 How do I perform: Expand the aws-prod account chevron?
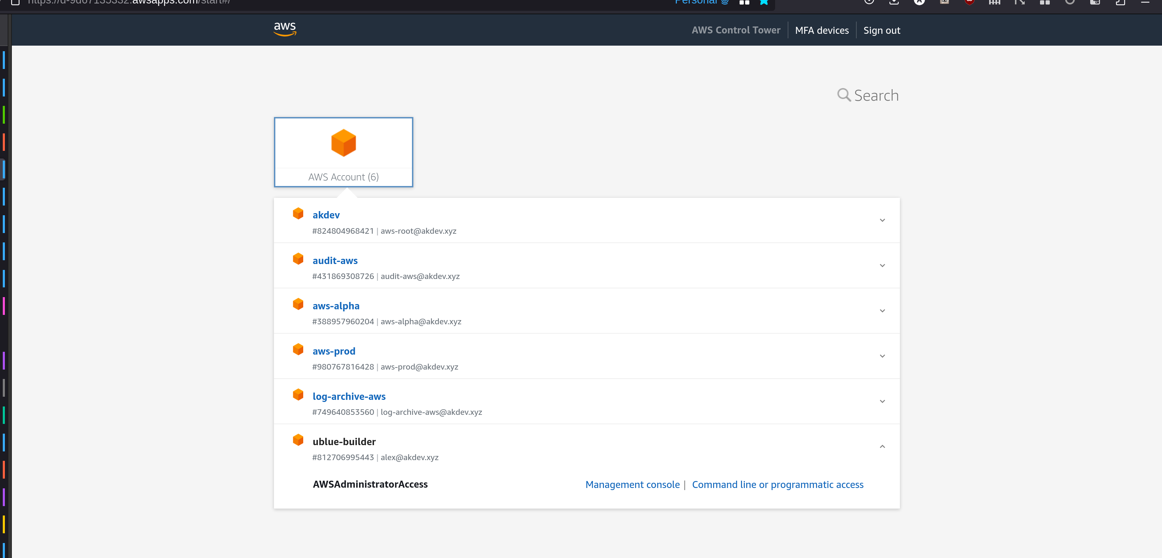[x=882, y=356]
